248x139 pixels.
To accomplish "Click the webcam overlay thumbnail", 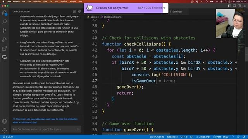I will click(x=230, y=23).
